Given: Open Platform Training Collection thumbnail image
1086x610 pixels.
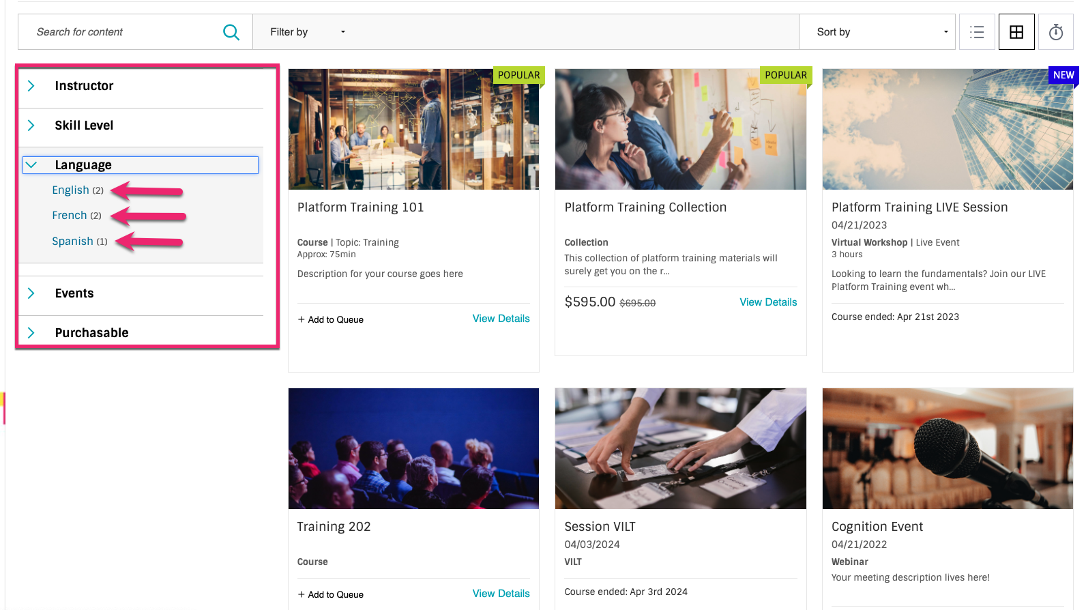Looking at the screenshot, I should (x=681, y=129).
